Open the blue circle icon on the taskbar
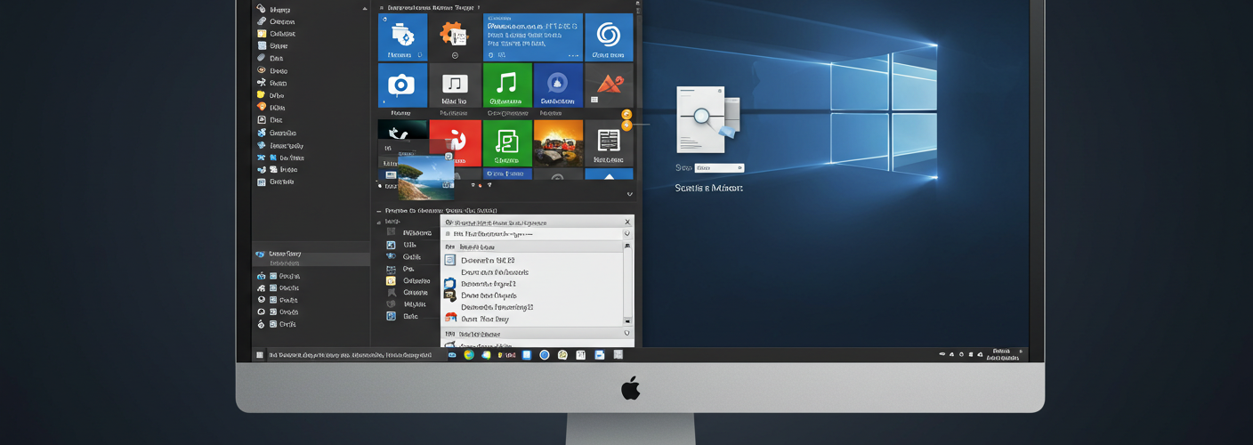 pos(545,355)
